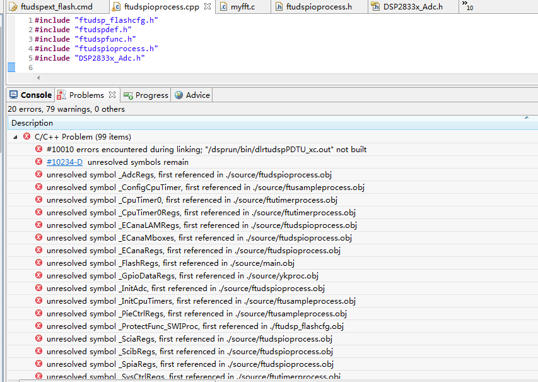The image size is (538, 382).
Task: Select the unresolved symbol _CpuTimer0Regs row
Action: (x=272, y=213)
